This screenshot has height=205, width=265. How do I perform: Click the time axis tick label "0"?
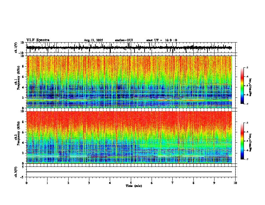tap(26, 183)
